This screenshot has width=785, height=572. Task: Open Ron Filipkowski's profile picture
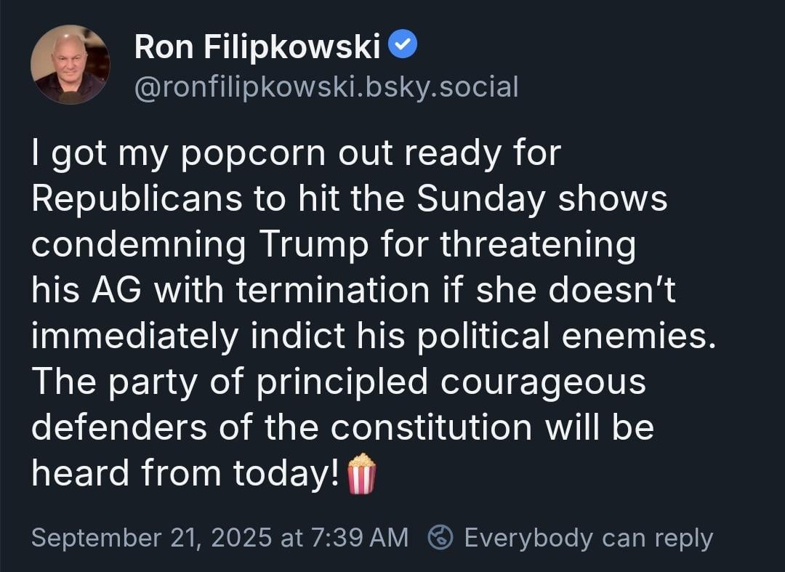coord(70,65)
